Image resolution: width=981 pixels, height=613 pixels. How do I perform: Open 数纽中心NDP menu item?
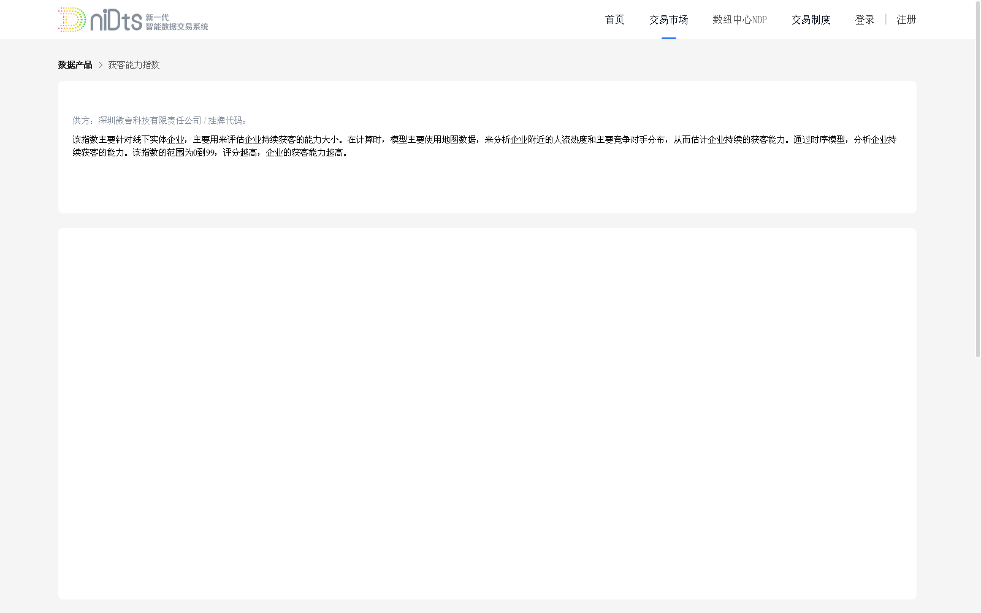739,20
